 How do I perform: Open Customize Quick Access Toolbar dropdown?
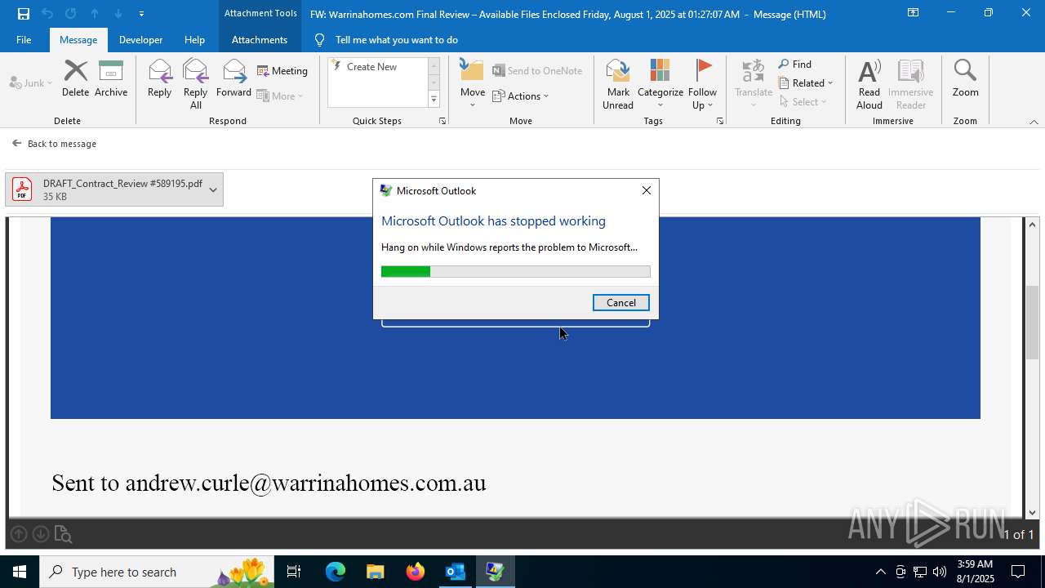[141, 14]
